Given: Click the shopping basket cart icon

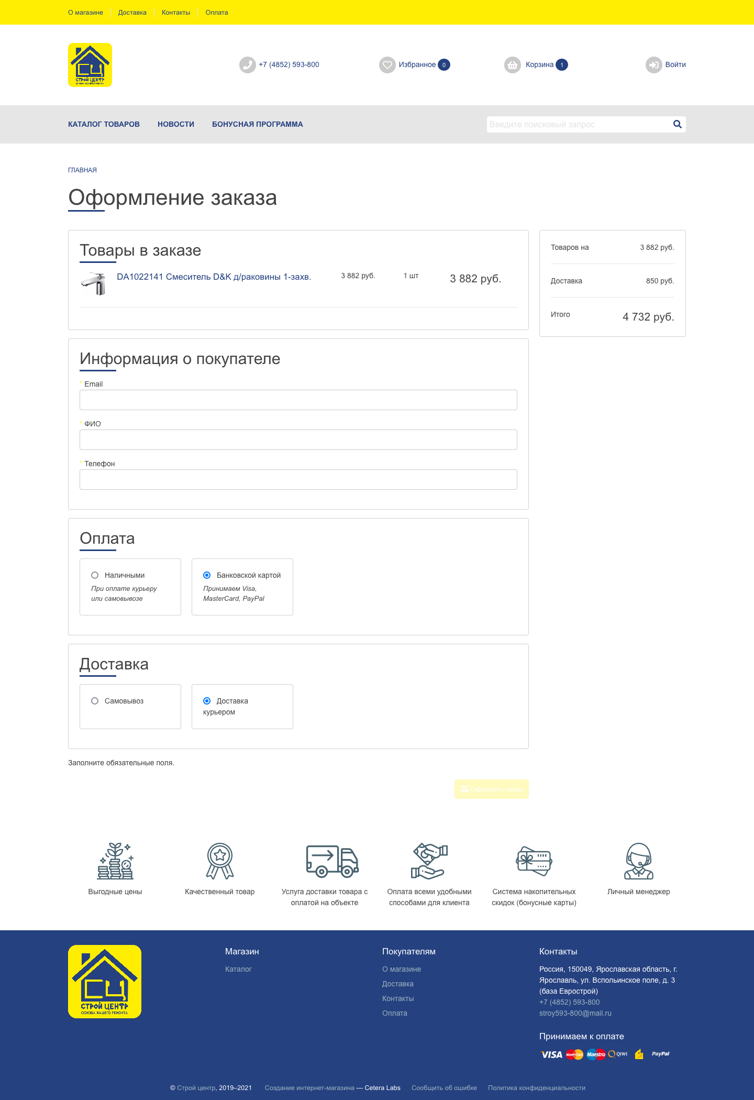Looking at the screenshot, I should [512, 65].
